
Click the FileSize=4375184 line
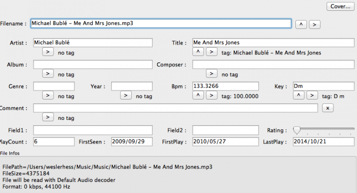[26, 174]
